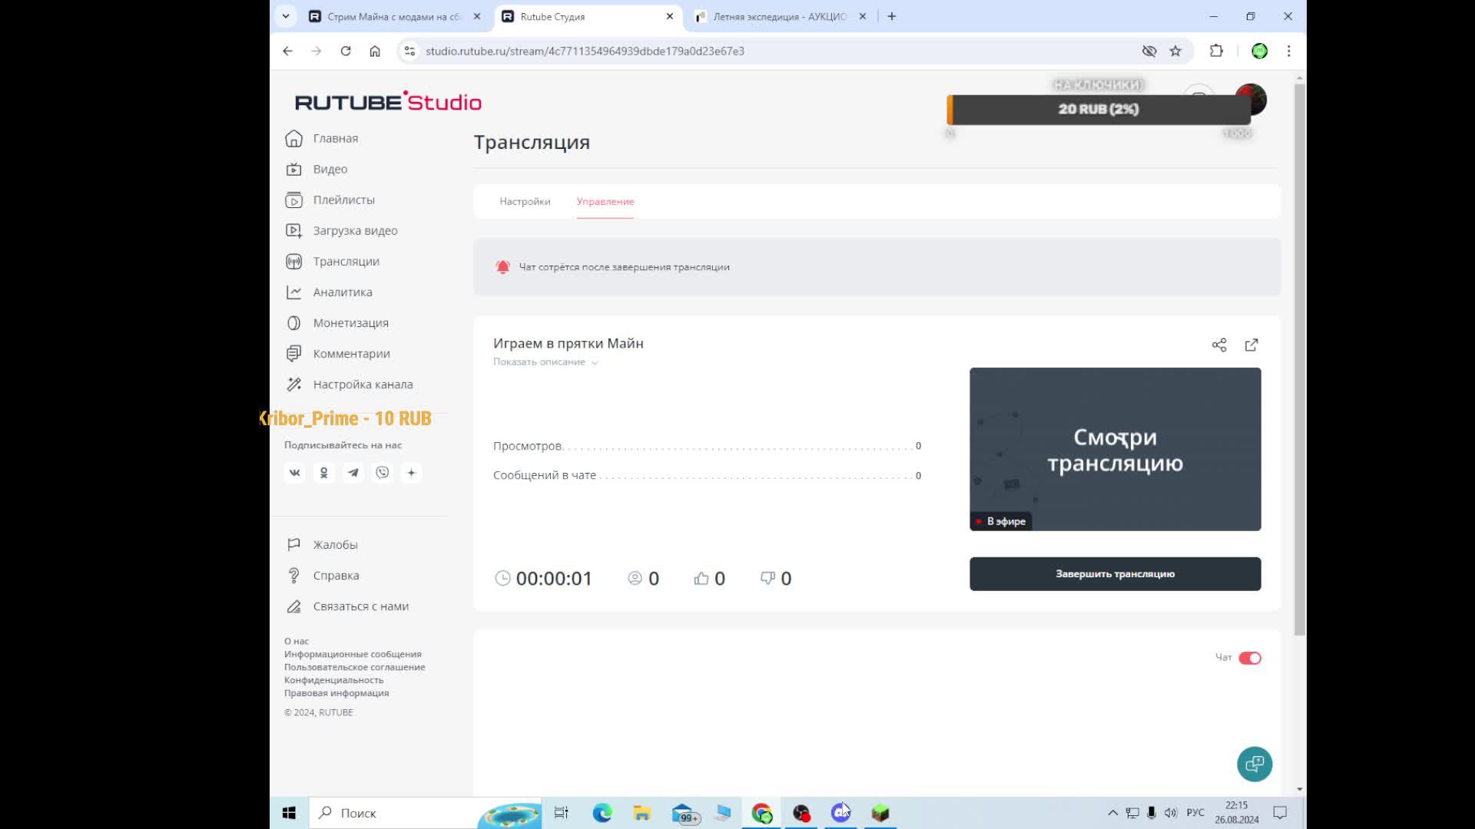This screenshot has height=829, width=1475.
Task: Go to Загрузка видео section
Action: pos(354,230)
